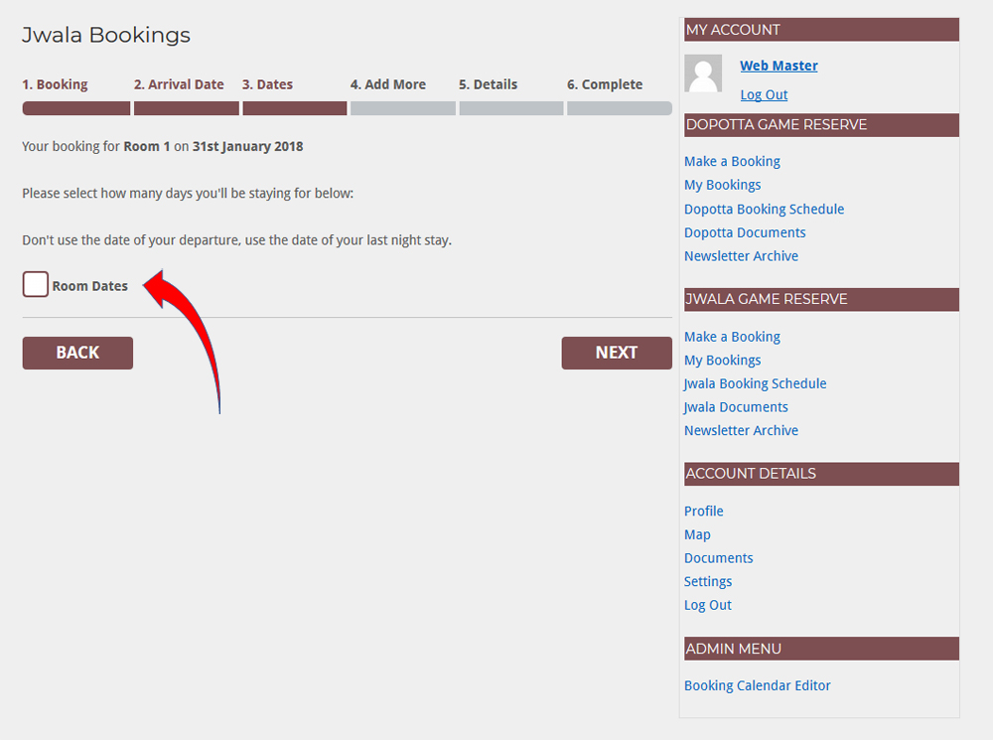
Task: Click the Web Master avatar icon
Action: [703, 74]
